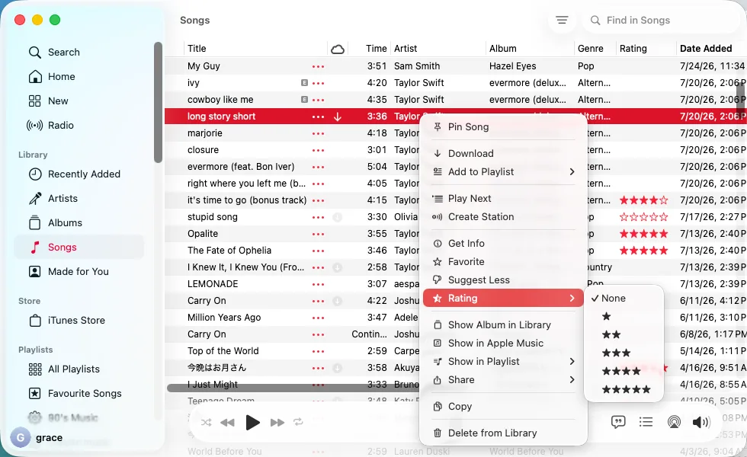Open Recently Added library view
The image size is (747, 457).
(75, 174)
